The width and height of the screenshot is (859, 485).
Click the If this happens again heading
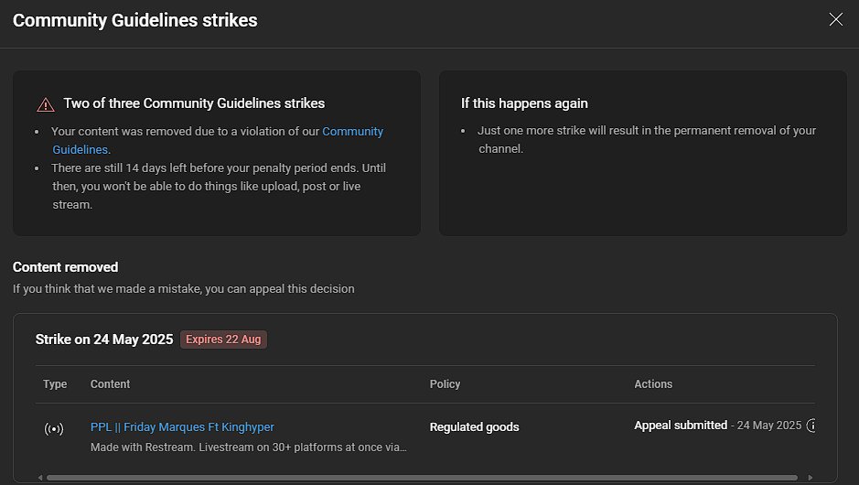point(524,103)
